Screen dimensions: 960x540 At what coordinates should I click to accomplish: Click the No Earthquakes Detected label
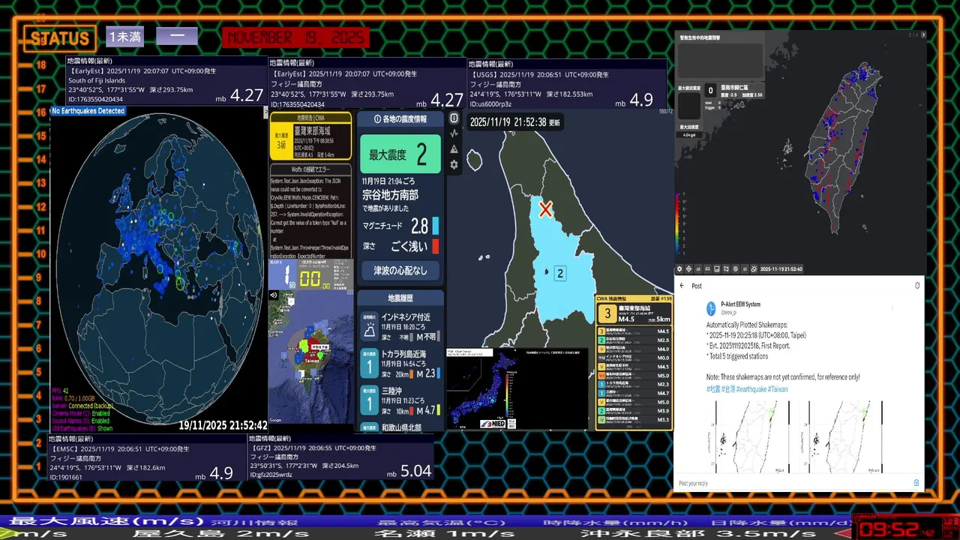pos(88,111)
